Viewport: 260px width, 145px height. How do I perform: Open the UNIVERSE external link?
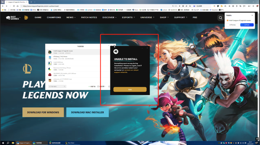pos(147,17)
